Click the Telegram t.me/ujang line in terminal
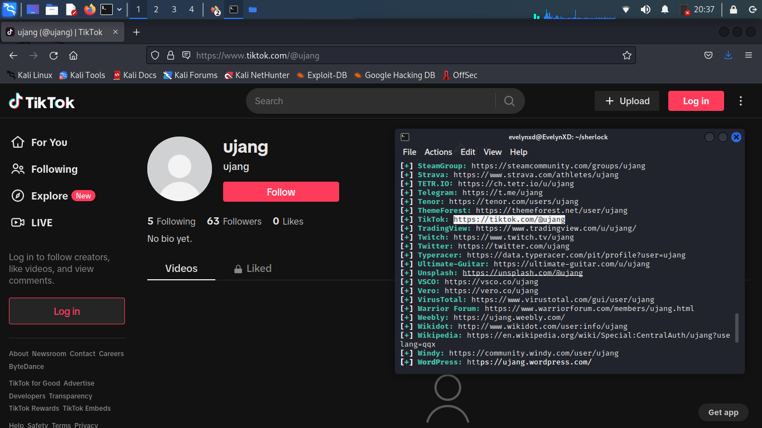762x428 pixels. [471, 193]
